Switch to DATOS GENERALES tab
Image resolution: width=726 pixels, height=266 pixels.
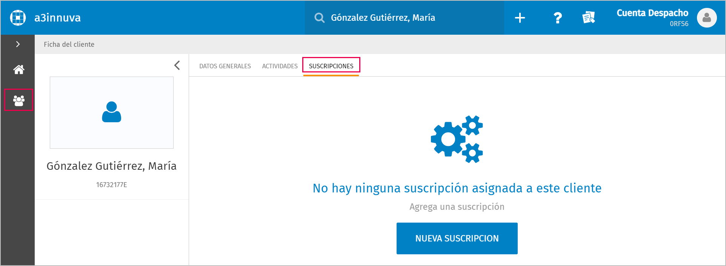[x=225, y=66]
